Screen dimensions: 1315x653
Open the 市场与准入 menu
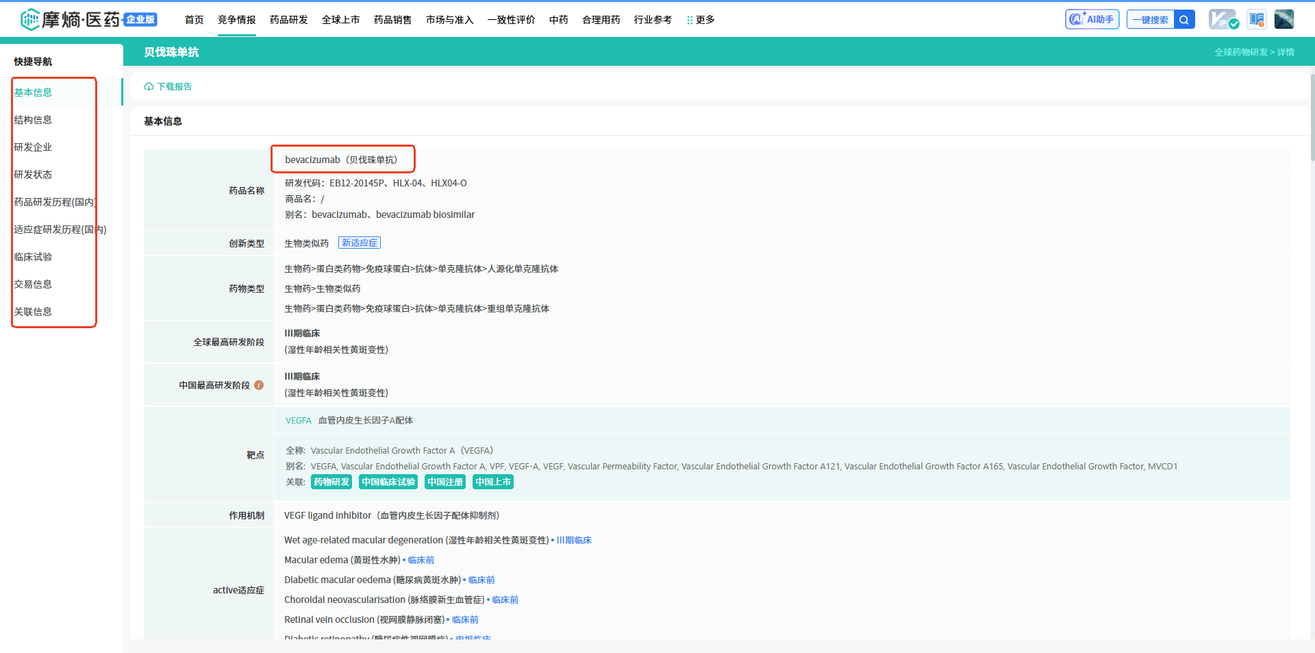pyautogui.click(x=450, y=20)
